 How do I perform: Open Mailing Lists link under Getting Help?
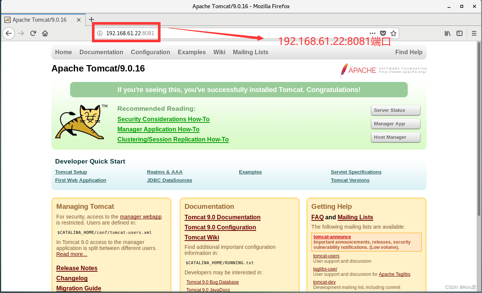(x=355, y=217)
